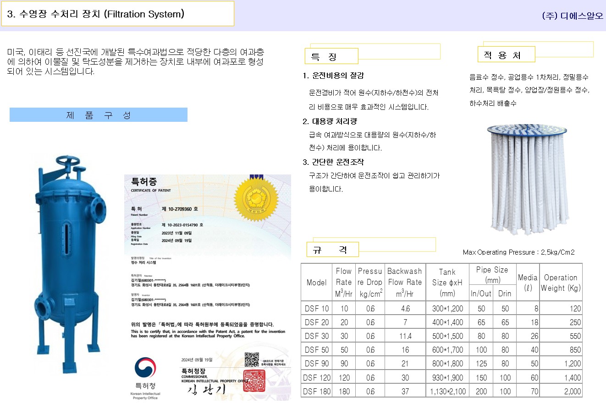Click the company name (주) 디에스알오

coord(572,16)
